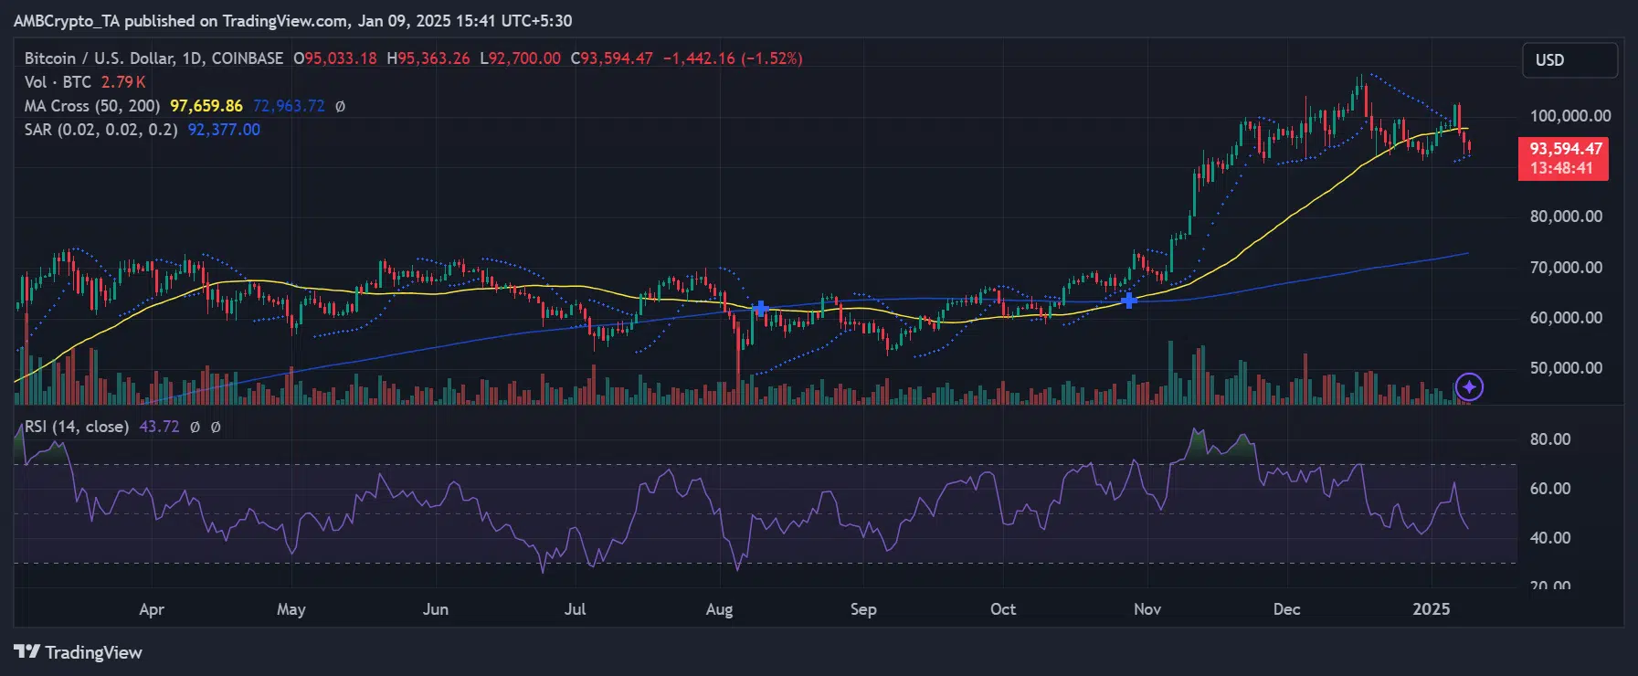Select the Bitcoin / U.S. Dollar symbol title
Viewport: 1638px width, 676px height.
point(153,58)
